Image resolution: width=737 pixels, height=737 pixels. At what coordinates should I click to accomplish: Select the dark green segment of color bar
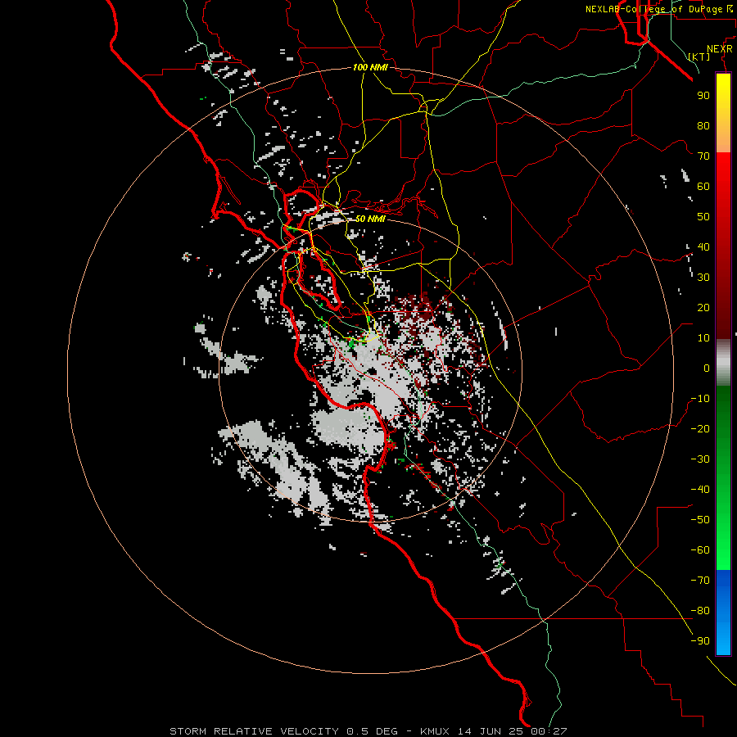click(723, 414)
